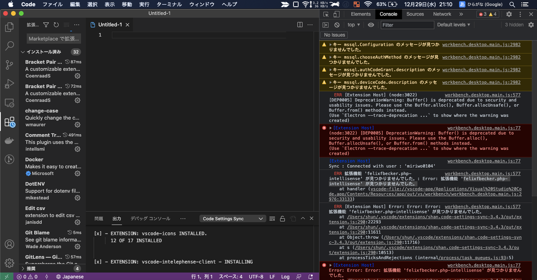
Task: Select the Git Blame extension entry
Action: pos(53,239)
